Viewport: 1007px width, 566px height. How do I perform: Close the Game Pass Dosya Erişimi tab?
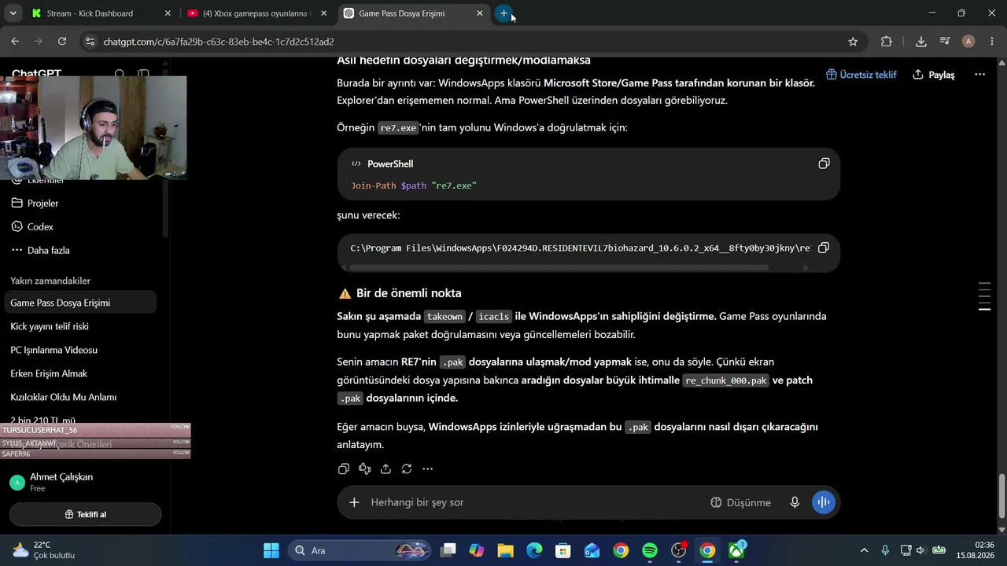point(480,13)
